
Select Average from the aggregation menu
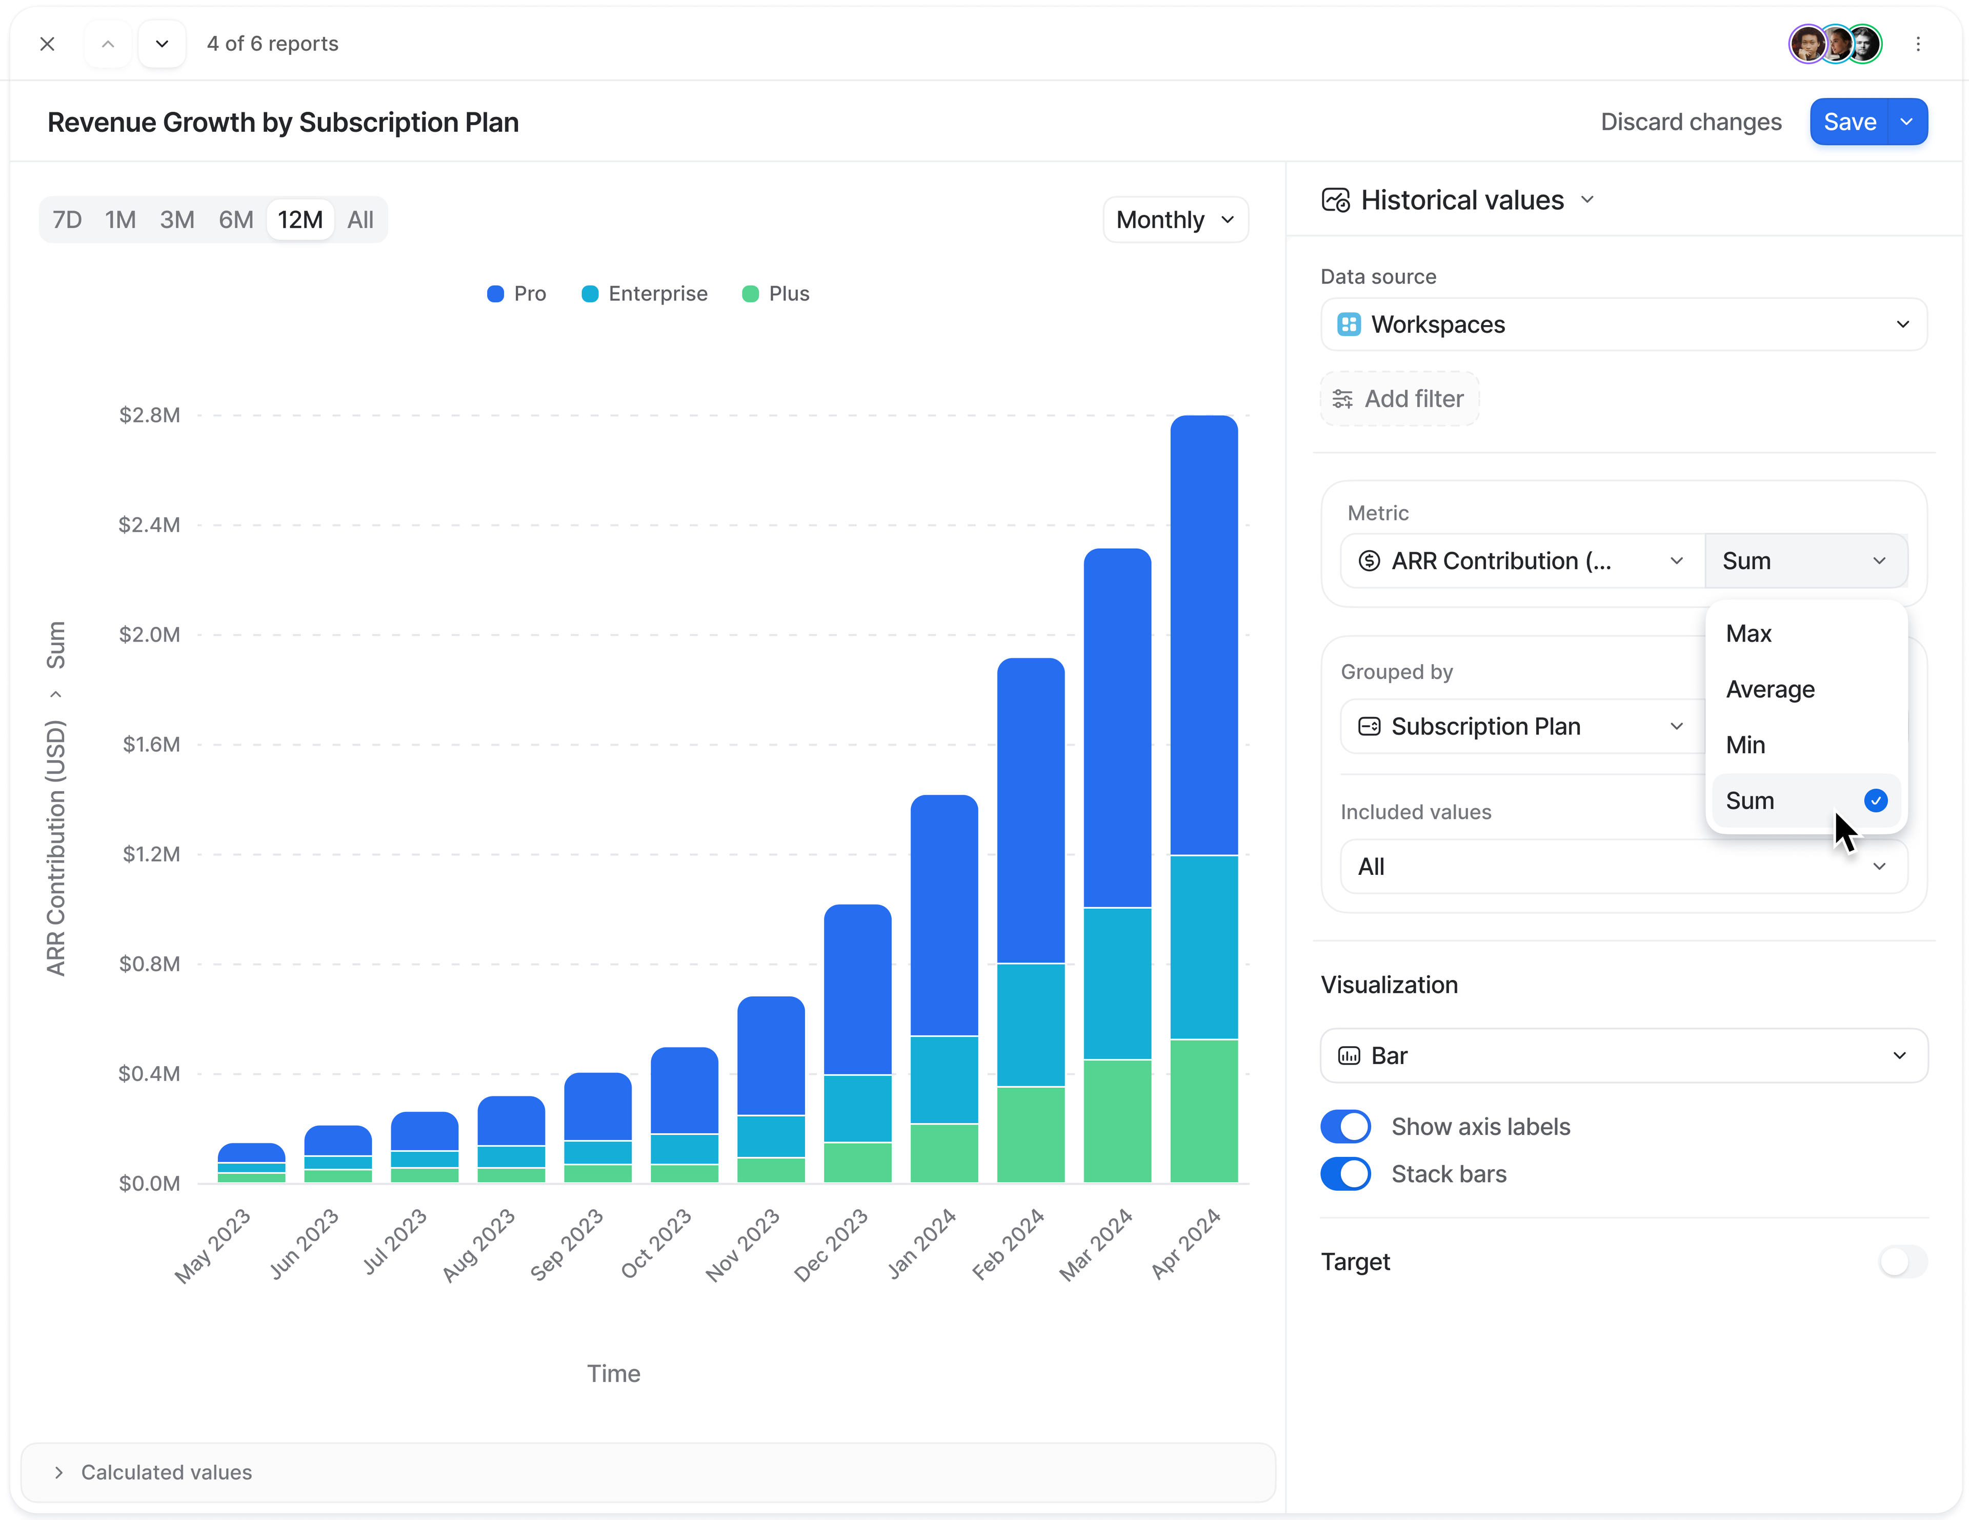(1770, 690)
